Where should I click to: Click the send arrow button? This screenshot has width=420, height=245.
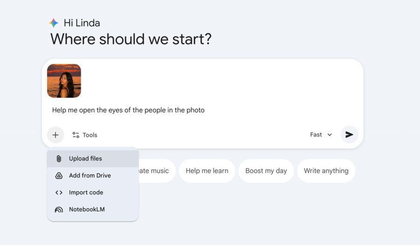pyautogui.click(x=349, y=135)
